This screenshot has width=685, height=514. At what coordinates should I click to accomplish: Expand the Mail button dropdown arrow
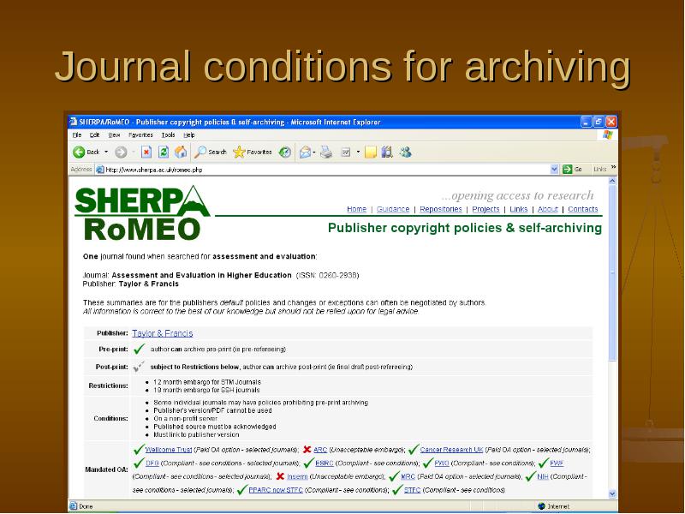pyautogui.click(x=314, y=152)
